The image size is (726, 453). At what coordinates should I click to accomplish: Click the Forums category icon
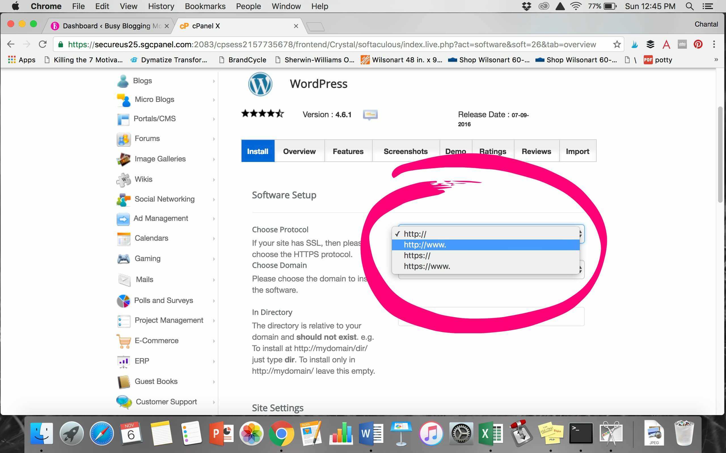(123, 139)
